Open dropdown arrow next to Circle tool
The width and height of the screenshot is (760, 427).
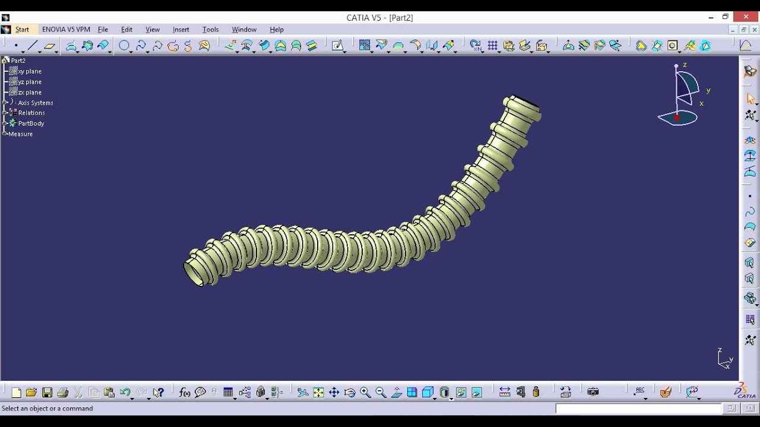pyautogui.click(x=132, y=51)
